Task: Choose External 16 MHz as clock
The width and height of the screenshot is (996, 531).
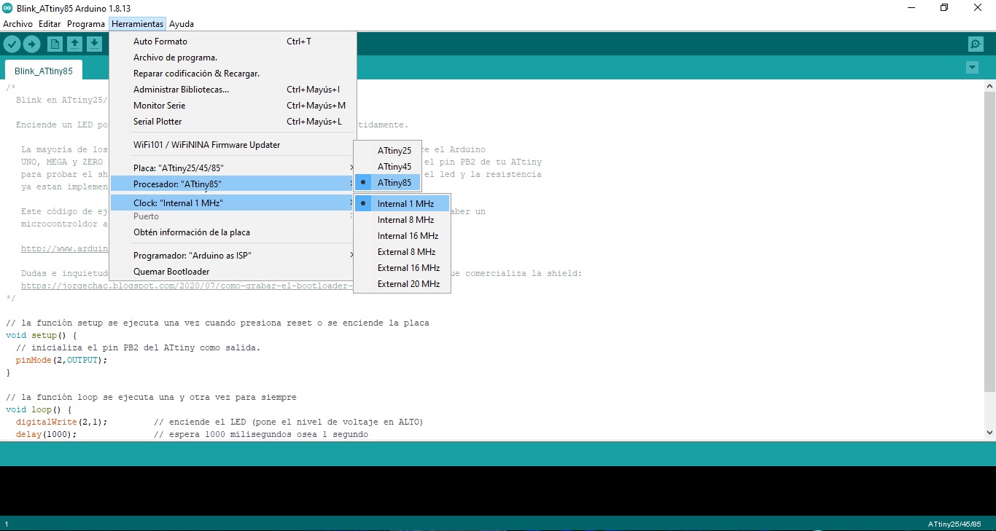Action: 408,267
